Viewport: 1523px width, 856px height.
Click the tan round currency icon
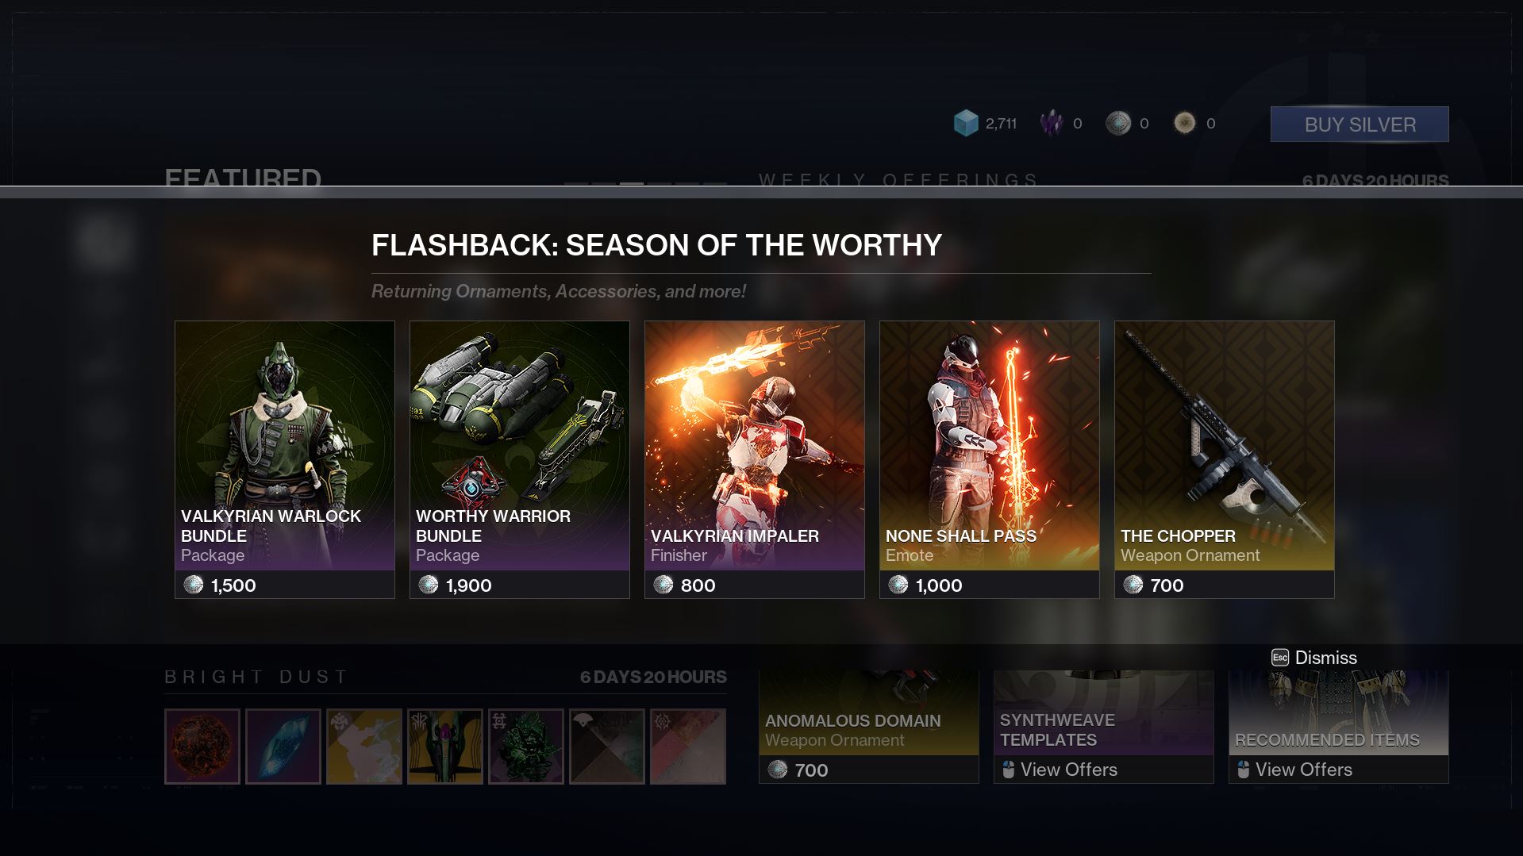point(1185,123)
